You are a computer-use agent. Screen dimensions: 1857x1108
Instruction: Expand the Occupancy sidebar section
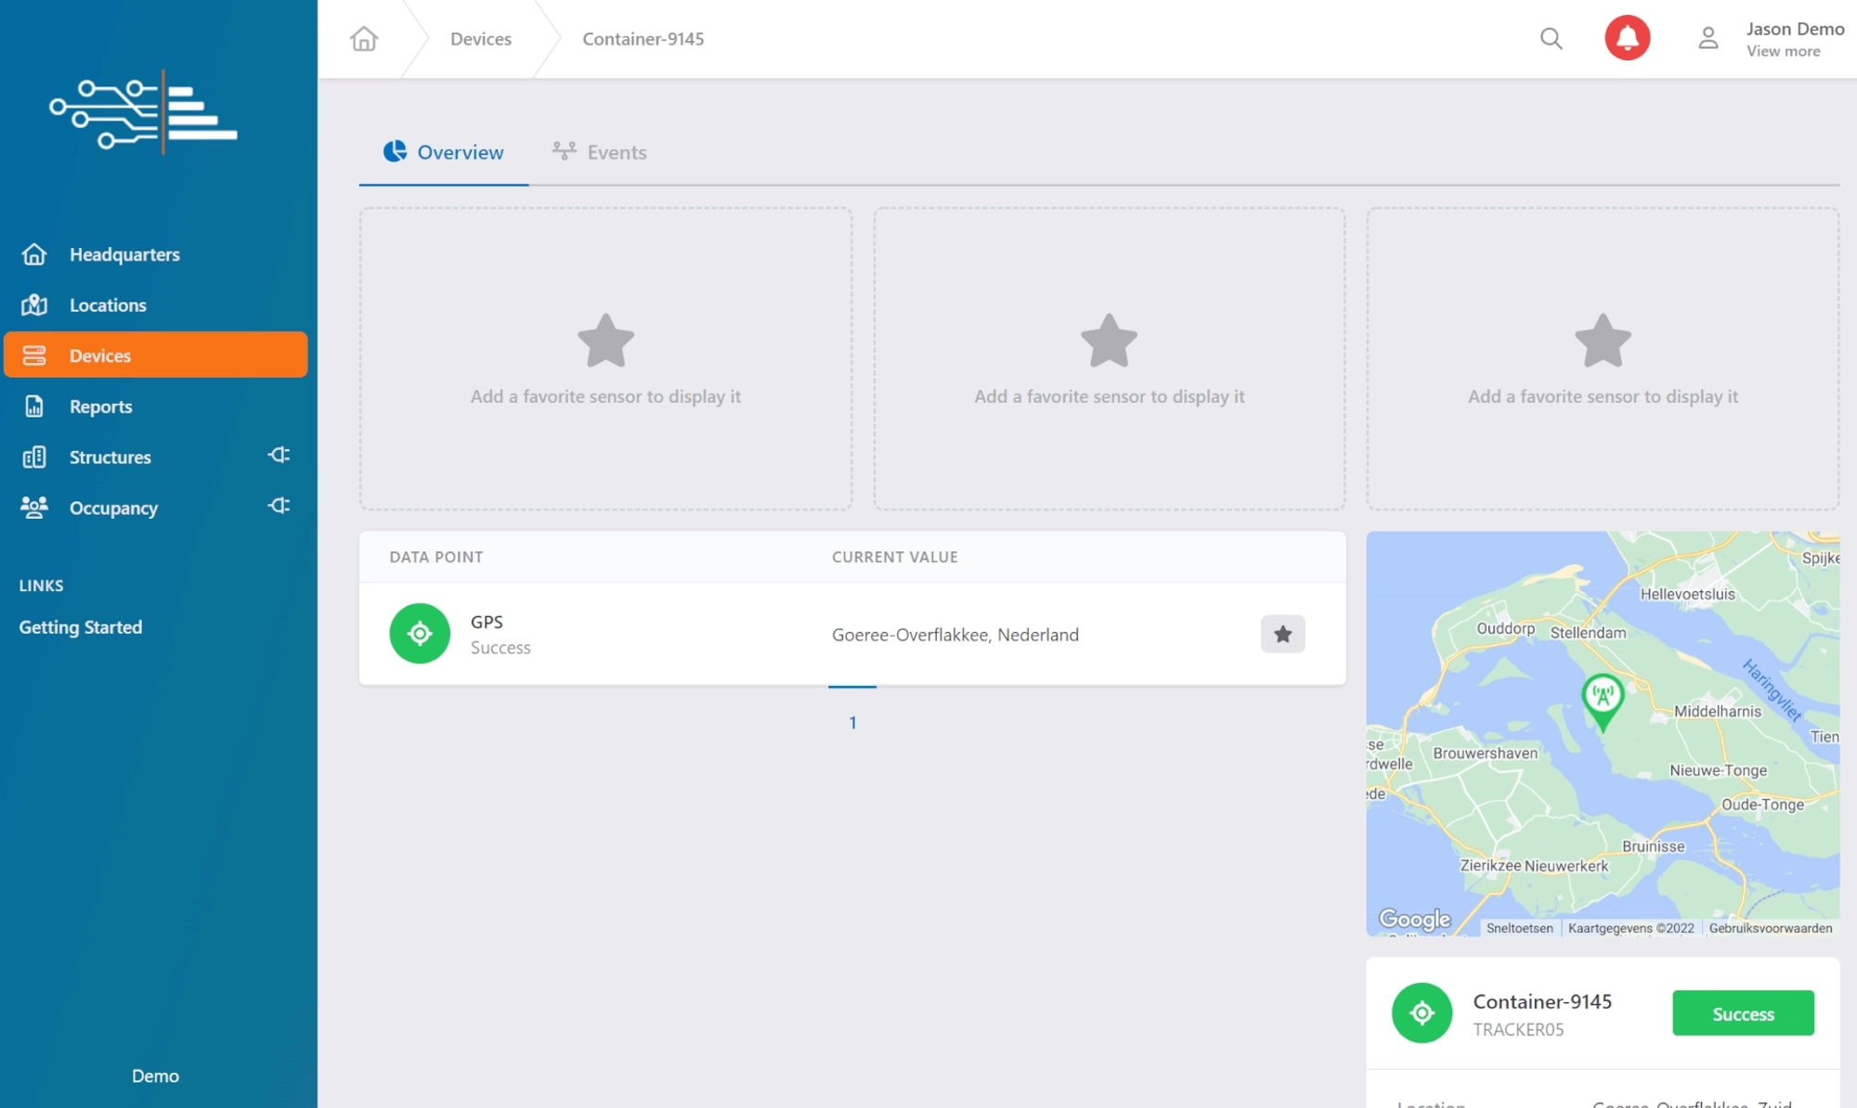pos(278,505)
